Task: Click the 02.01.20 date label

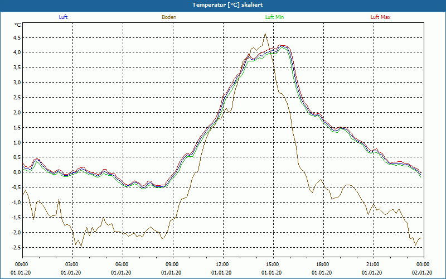Action: (422, 272)
